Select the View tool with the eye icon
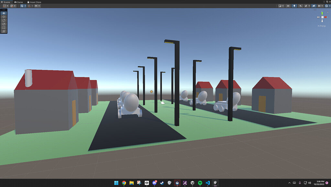 [x=4, y=13]
